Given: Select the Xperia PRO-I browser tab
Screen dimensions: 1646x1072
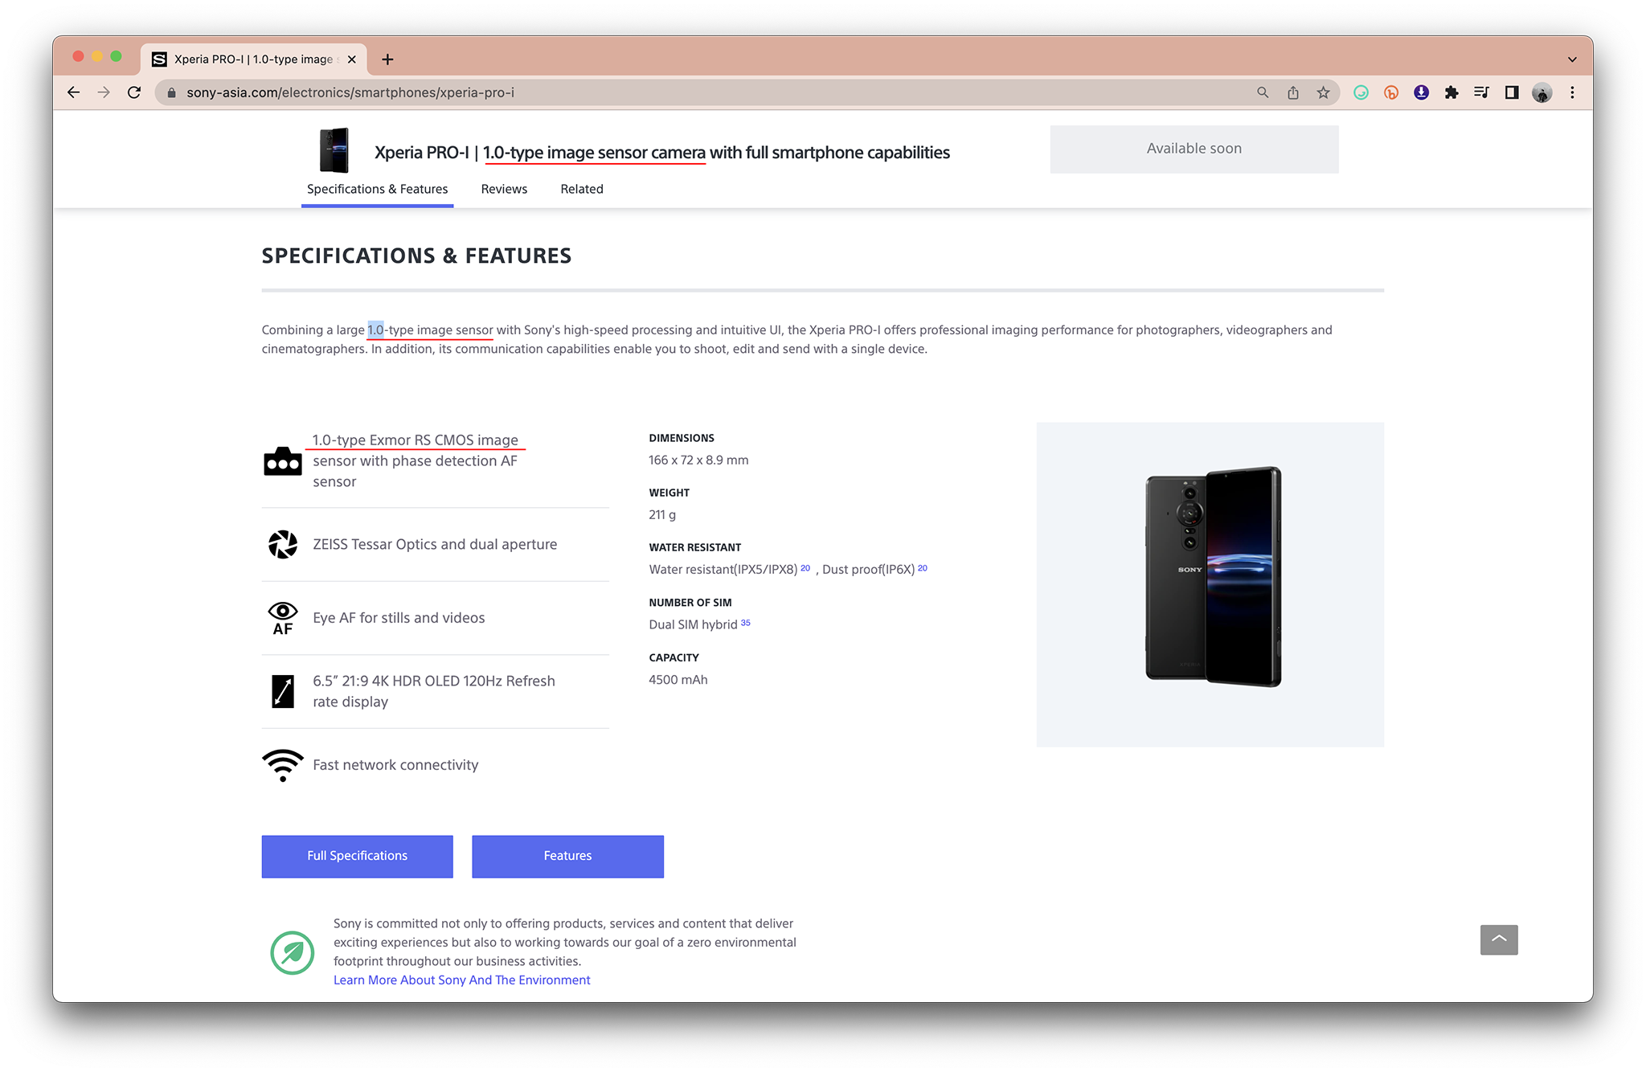Looking at the screenshot, I should click(x=254, y=59).
